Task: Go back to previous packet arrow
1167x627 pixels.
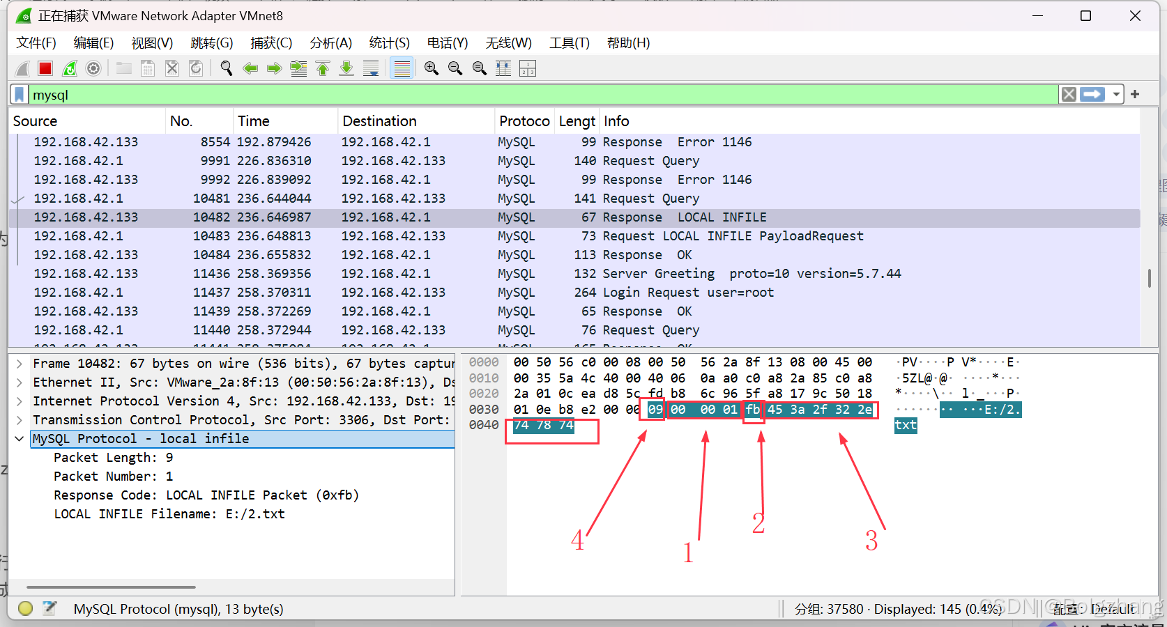Action: 250,68
